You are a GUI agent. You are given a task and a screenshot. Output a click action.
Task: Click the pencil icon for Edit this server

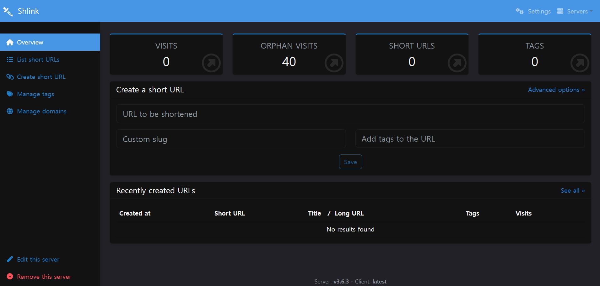[x=10, y=259]
